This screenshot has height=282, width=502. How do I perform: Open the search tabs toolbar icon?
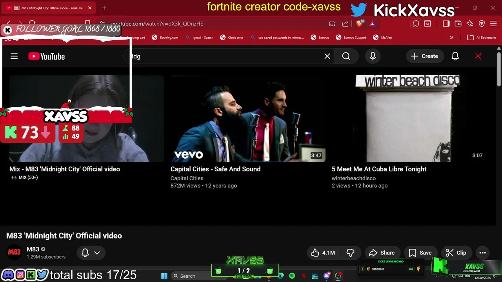coord(427,23)
